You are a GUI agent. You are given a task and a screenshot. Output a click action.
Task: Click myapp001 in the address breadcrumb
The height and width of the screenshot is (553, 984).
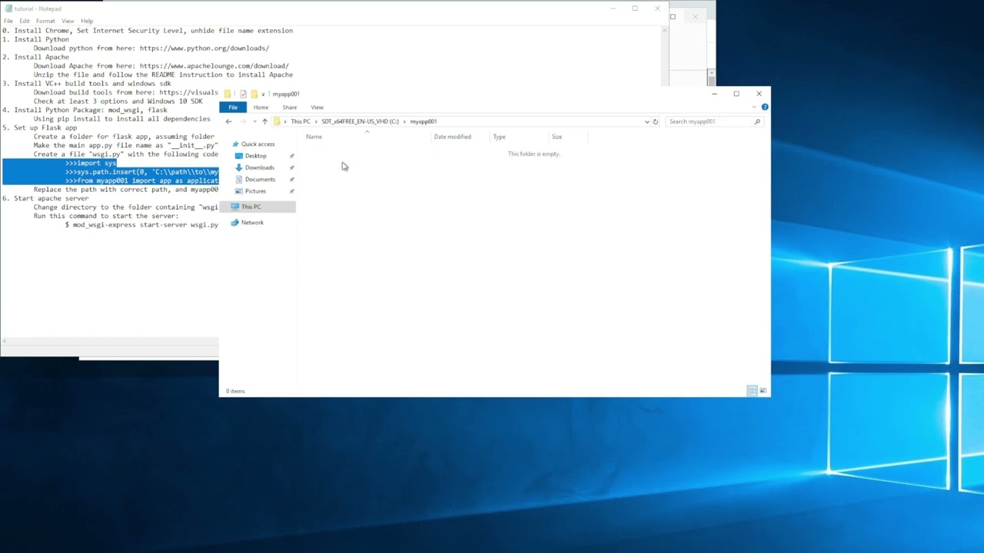[423, 121]
